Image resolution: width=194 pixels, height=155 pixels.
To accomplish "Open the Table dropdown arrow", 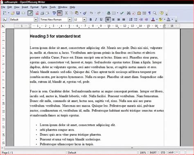I will (x=117, y=13).
